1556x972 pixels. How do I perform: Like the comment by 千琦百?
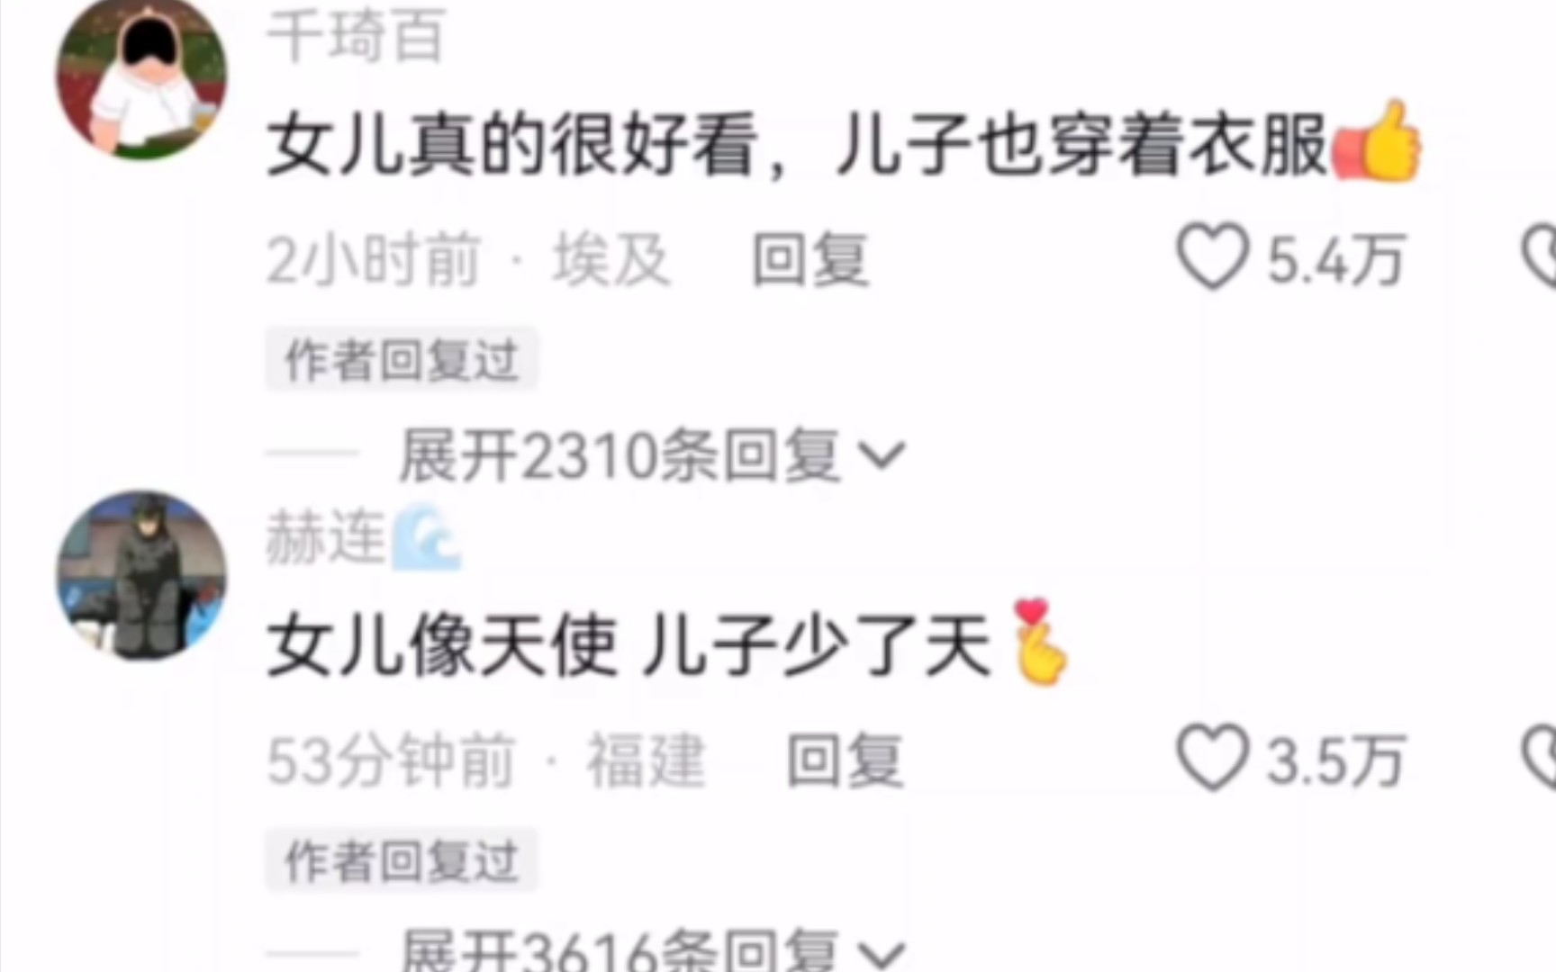(1212, 257)
